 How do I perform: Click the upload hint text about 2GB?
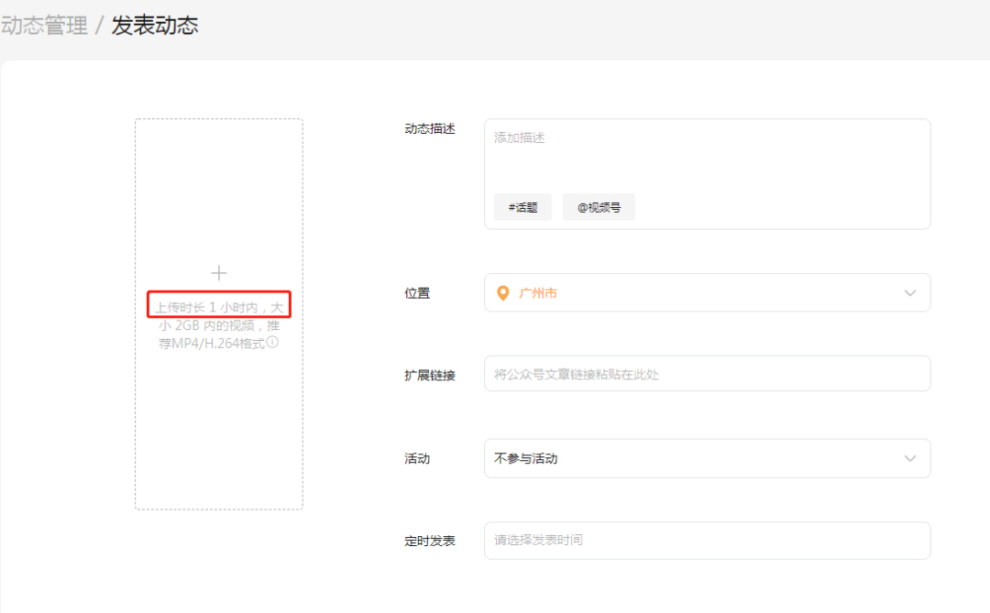[218, 325]
